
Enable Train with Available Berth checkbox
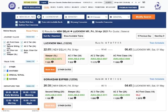(x=39, y=22)
